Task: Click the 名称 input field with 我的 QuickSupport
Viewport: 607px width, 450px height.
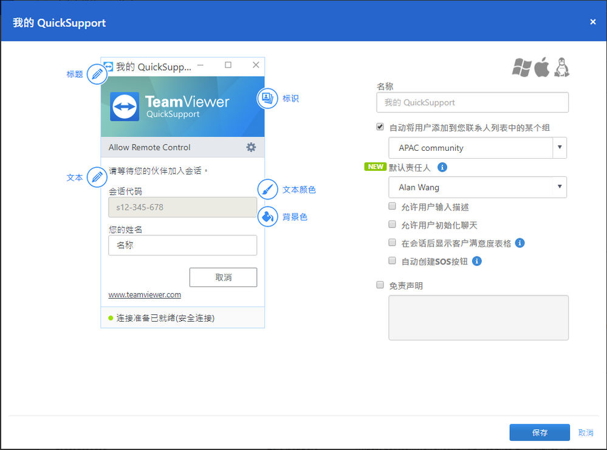Action: [472, 102]
